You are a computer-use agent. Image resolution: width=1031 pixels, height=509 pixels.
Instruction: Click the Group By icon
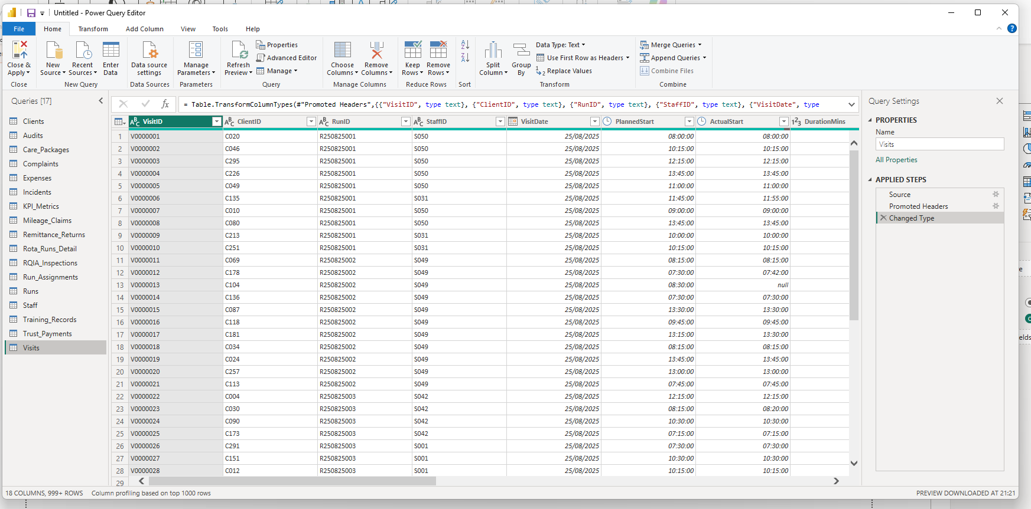point(521,50)
